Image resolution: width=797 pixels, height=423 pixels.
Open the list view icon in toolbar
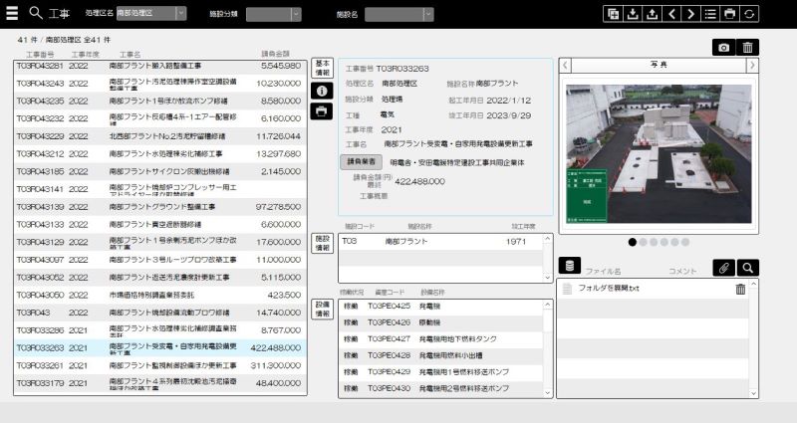pyautogui.click(x=710, y=14)
